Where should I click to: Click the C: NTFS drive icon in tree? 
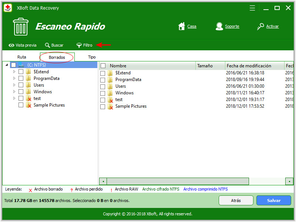pyautogui.click(x=21, y=65)
